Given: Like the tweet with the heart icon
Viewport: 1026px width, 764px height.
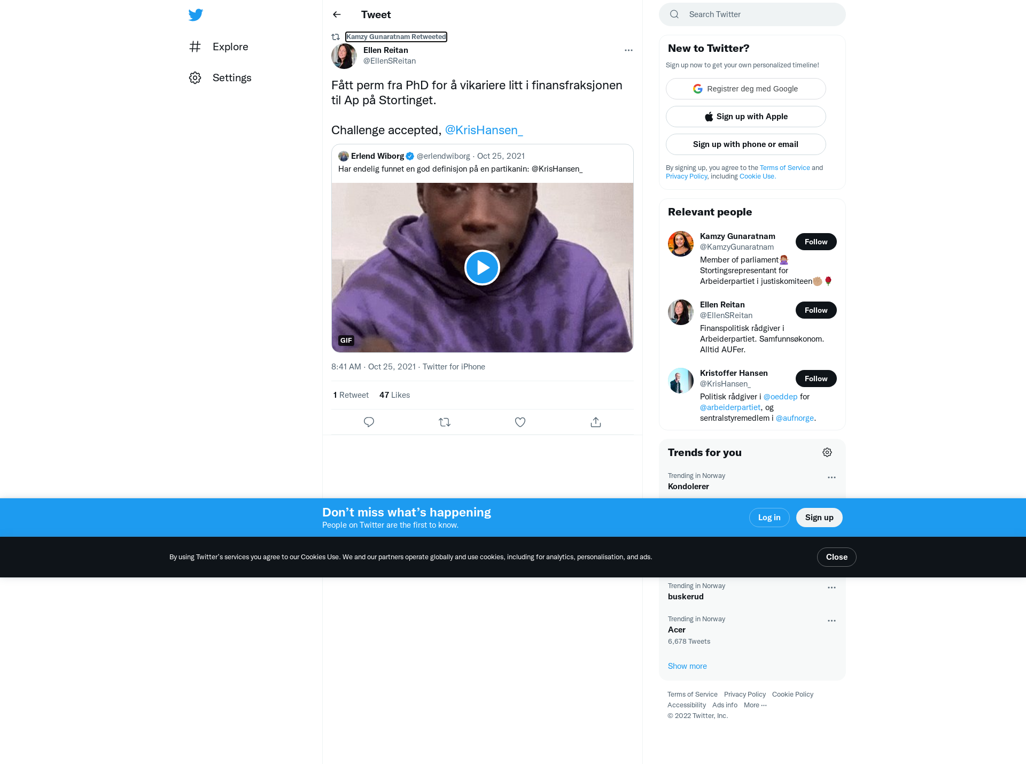Looking at the screenshot, I should (x=520, y=422).
